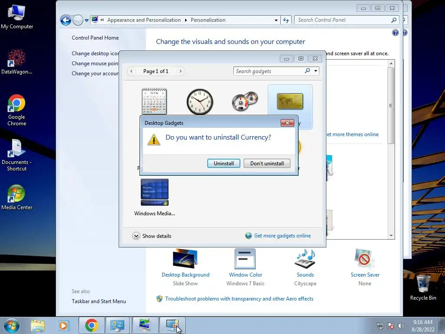The height and width of the screenshot is (334, 445).
Task: Open recent pages dropdown beside navigation arrows
Action: 86,20
